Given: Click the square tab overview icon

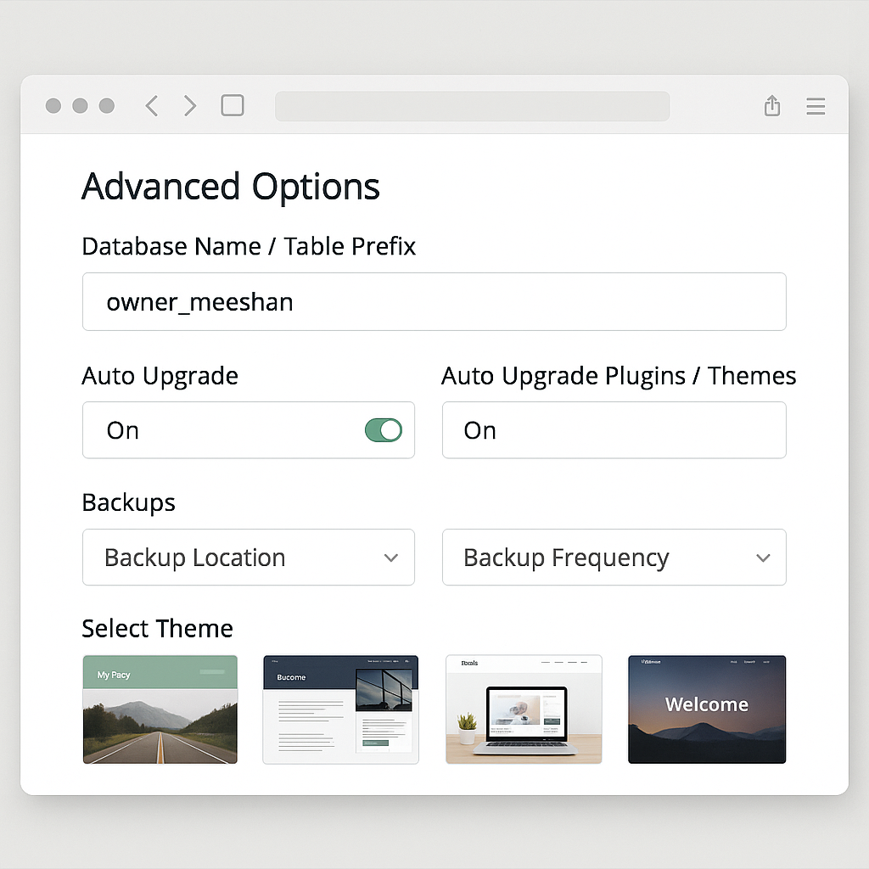Looking at the screenshot, I should (233, 105).
